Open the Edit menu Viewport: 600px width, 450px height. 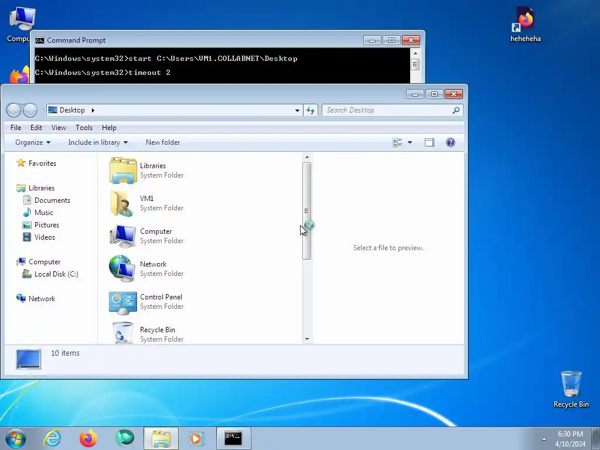click(36, 127)
